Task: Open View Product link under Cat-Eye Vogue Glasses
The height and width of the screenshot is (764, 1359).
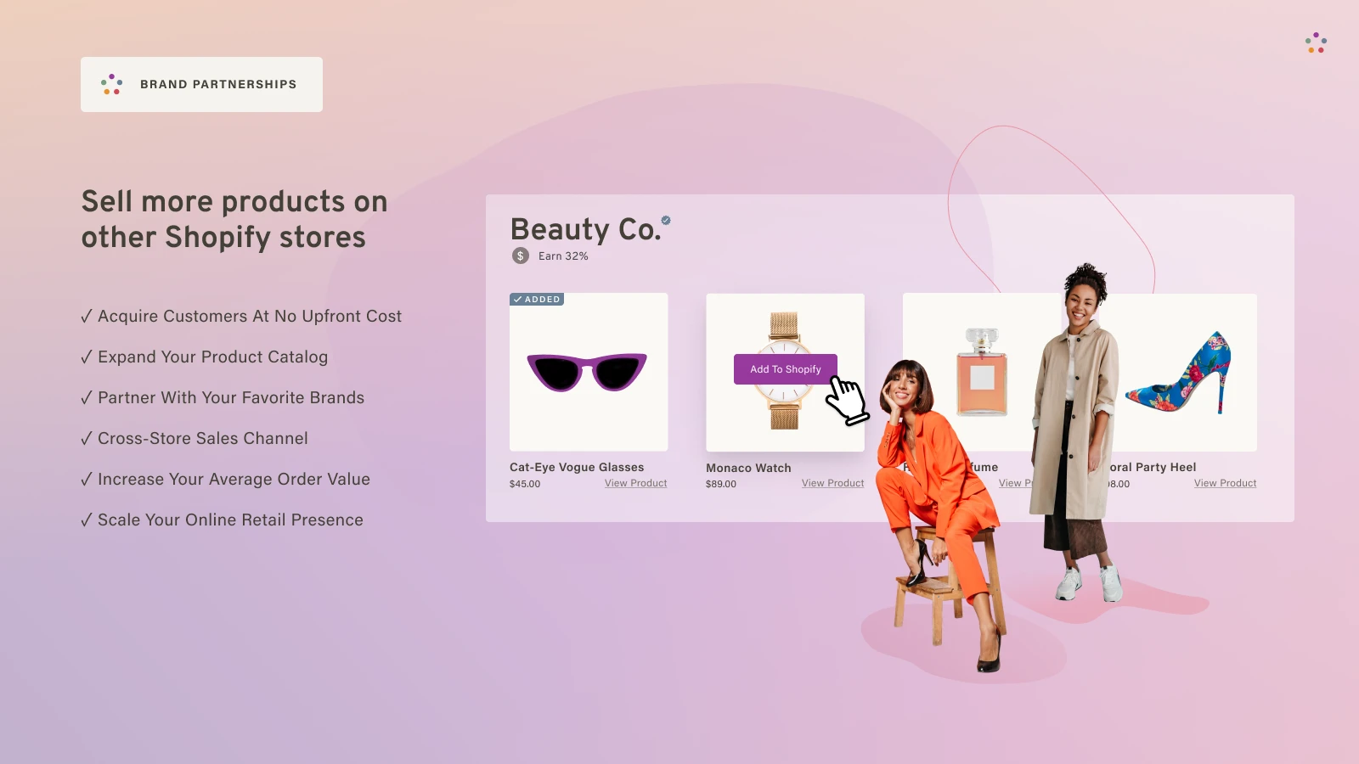Action: click(x=635, y=483)
